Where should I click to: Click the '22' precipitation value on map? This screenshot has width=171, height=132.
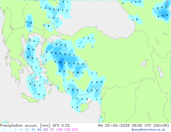pyautogui.click(x=60, y=62)
